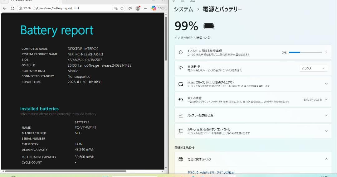Expand the カバーと電源ボタン コントロール section
337x177 pixels.
tap(326, 131)
